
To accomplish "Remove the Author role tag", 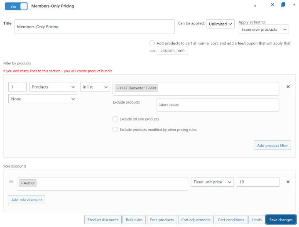I will [x=22, y=183].
